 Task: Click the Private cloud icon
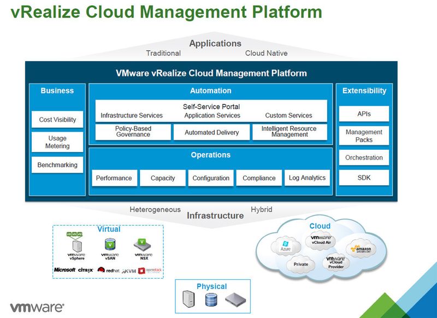[x=301, y=264]
